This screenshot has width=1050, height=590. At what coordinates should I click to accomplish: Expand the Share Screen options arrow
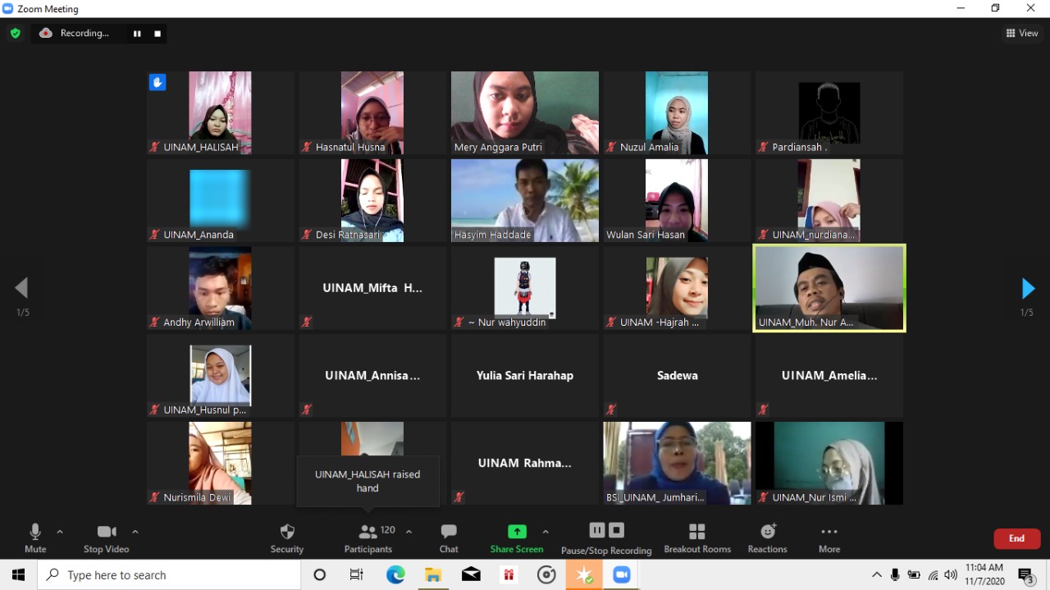coord(544,530)
